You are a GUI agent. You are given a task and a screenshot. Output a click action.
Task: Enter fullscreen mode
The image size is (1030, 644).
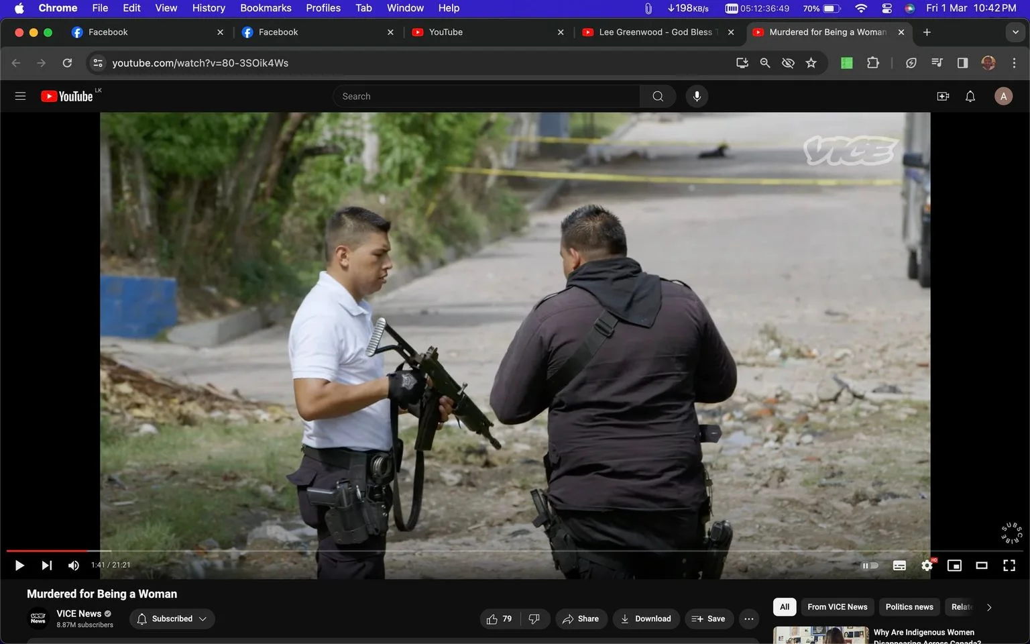pos(1009,566)
